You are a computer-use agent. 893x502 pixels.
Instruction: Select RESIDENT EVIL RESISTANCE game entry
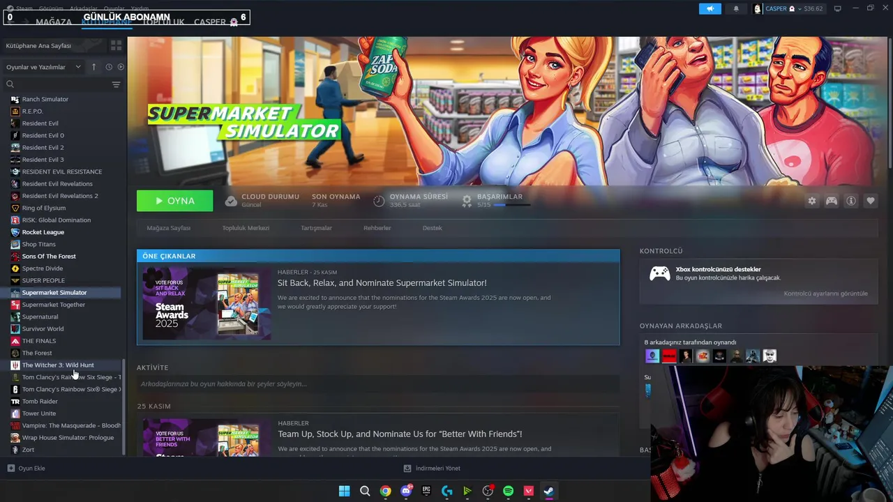coord(63,172)
